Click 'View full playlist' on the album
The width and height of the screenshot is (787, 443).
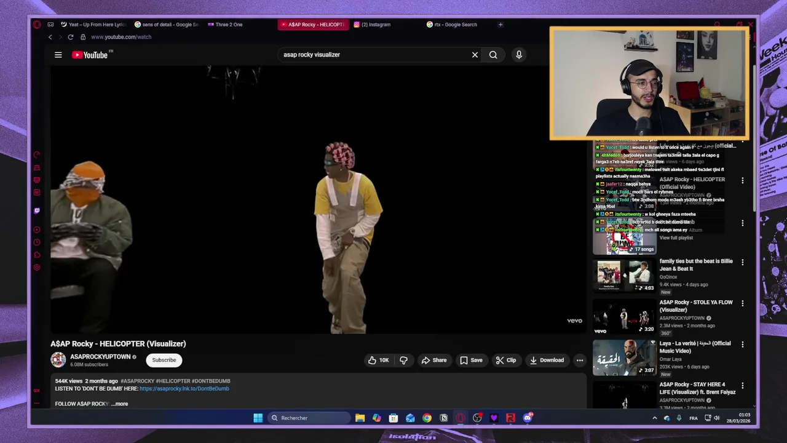click(x=676, y=238)
